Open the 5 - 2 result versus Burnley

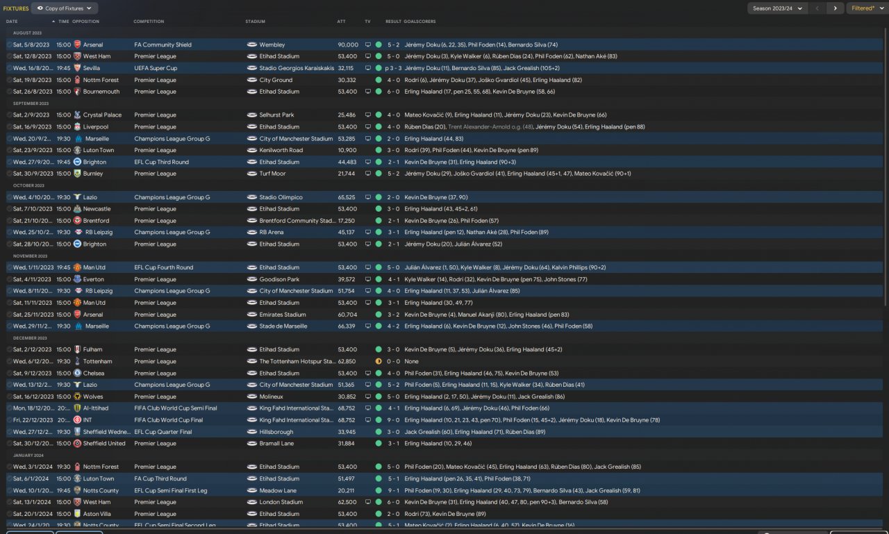[x=394, y=174]
